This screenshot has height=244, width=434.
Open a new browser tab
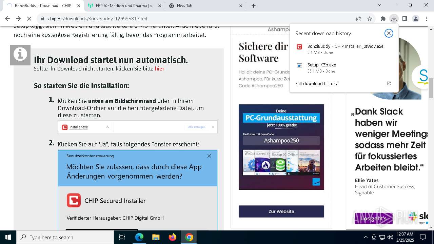pos(254,5)
